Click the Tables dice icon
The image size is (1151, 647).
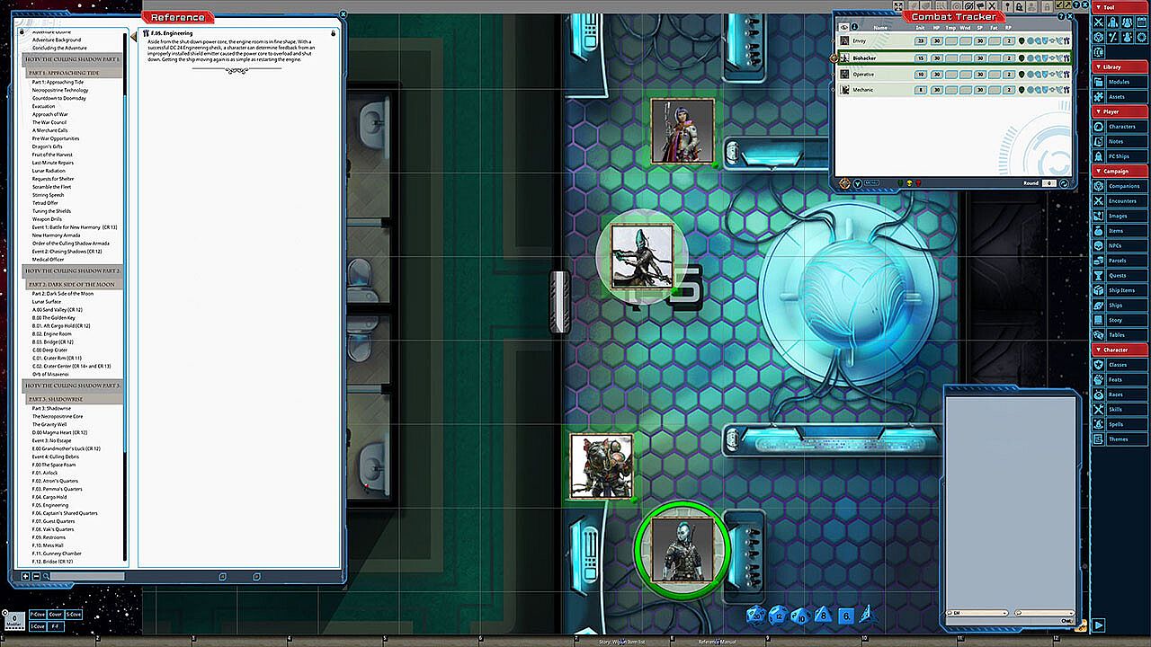[x=1098, y=335]
